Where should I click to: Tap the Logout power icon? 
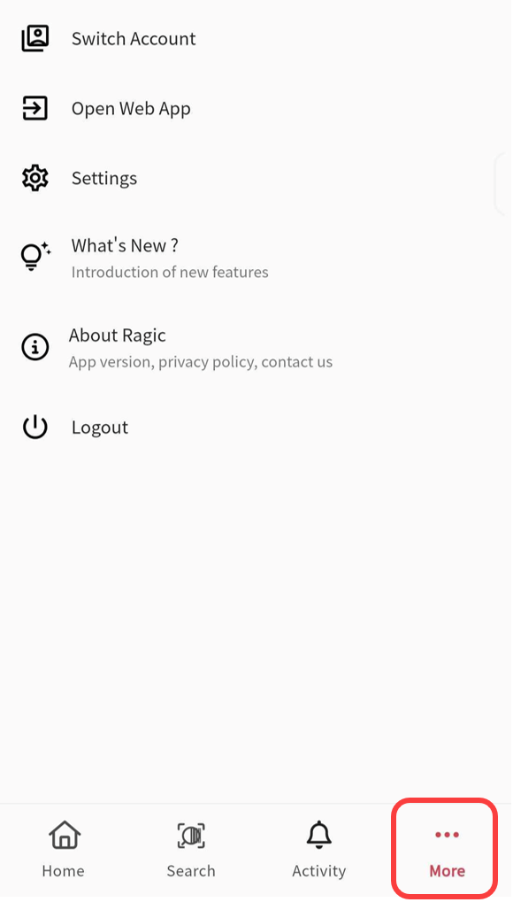(34, 428)
